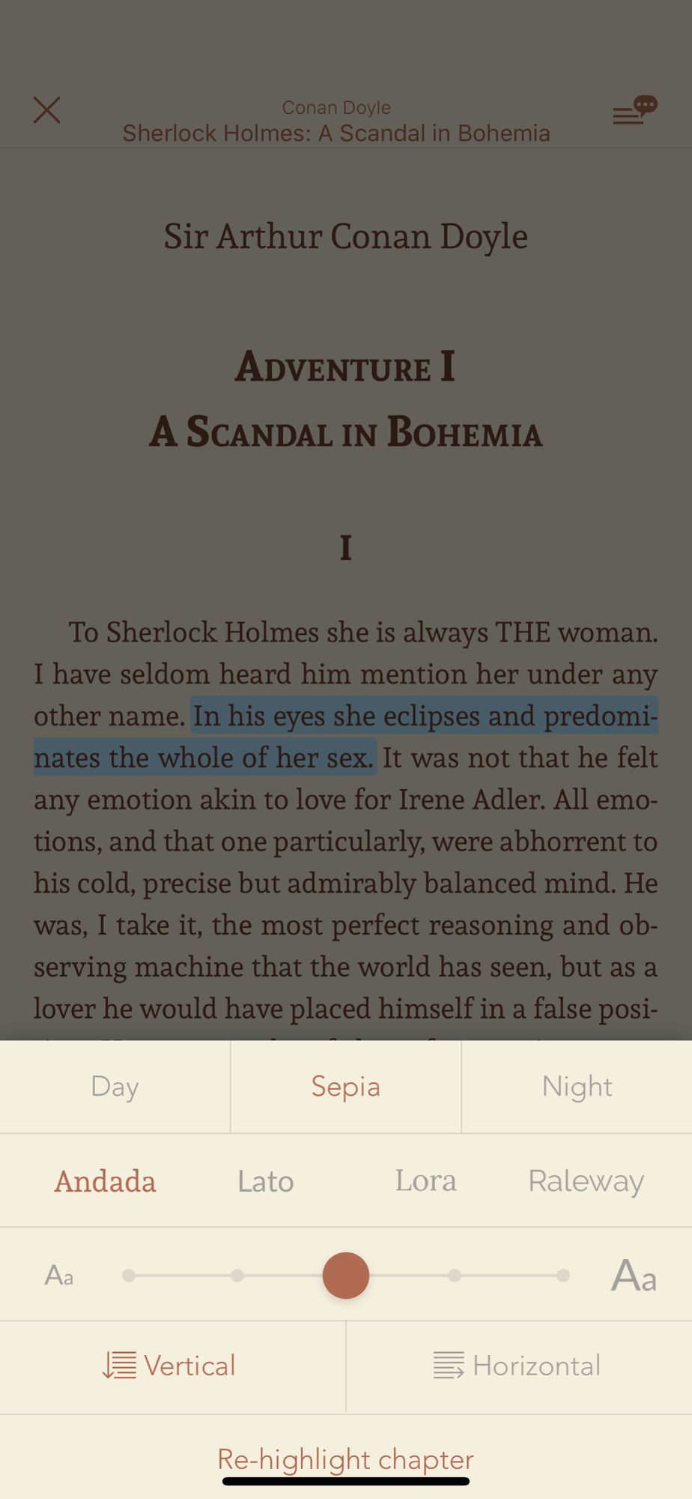Set font size to largest slider stop
Screen dimensions: 692x1499
tap(563, 1276)
